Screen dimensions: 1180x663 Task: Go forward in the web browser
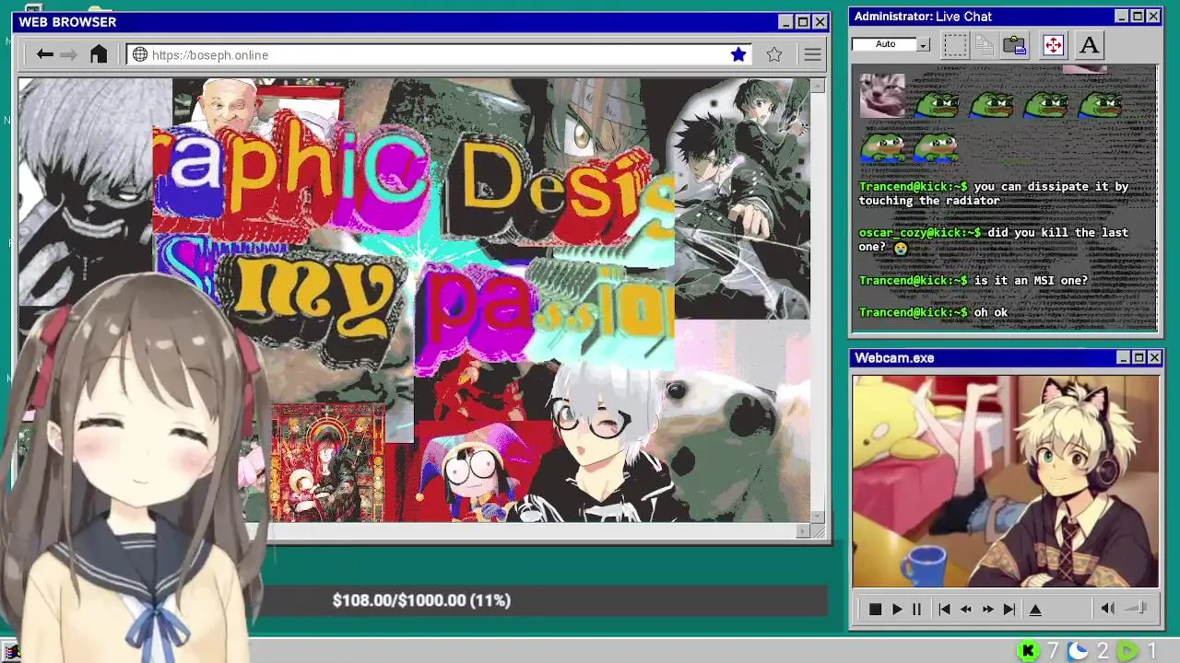(x=69, y=54)
